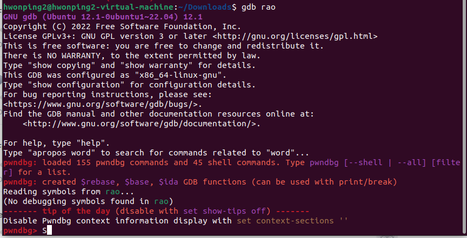Screen dimensions: 467x238
Task: Click the '~/Downloads' path text
Action: pyautogui.click(x=205, y=7)
